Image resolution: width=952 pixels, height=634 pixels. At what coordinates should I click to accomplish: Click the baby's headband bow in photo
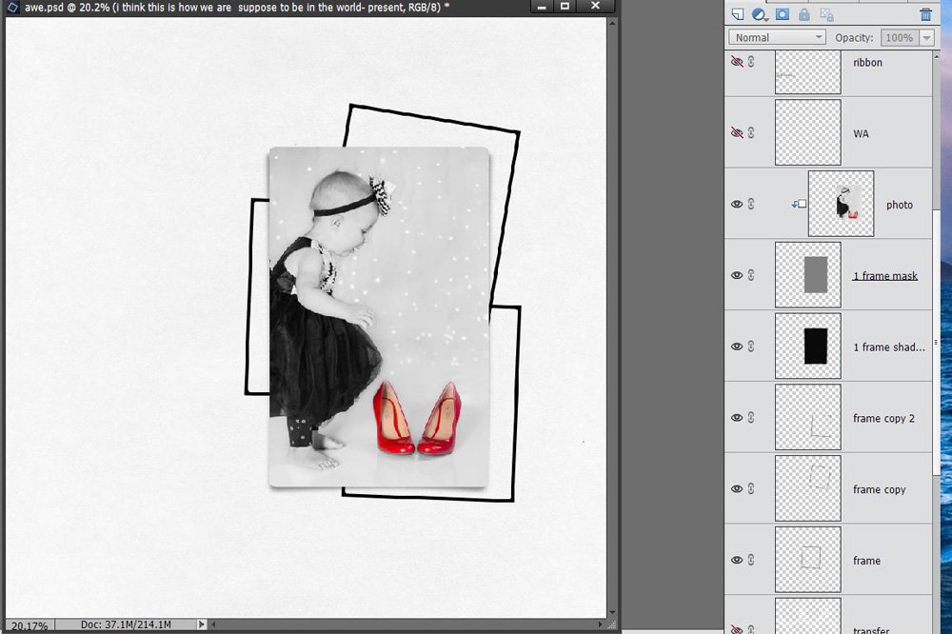(x=382, y=193)
